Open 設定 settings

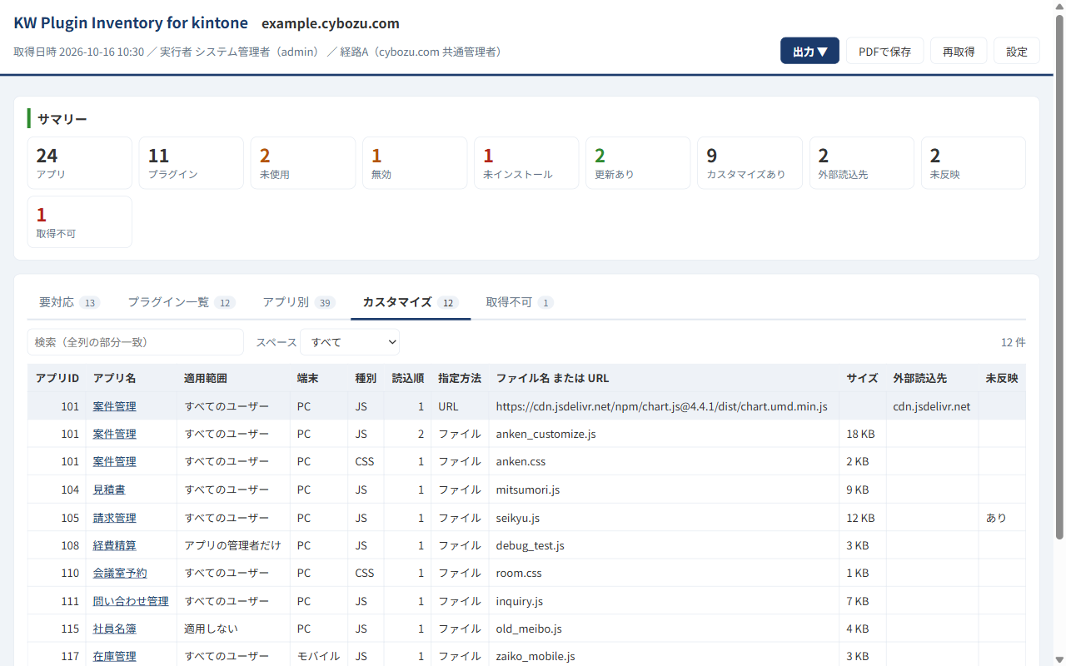[1017, 51]
